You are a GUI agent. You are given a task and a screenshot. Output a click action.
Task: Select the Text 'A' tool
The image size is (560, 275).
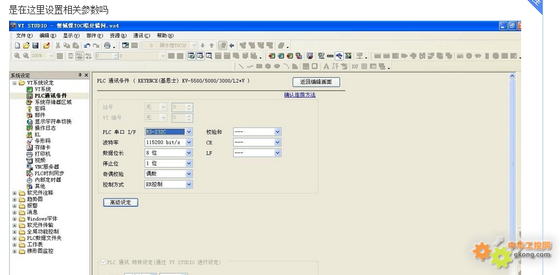326,67
